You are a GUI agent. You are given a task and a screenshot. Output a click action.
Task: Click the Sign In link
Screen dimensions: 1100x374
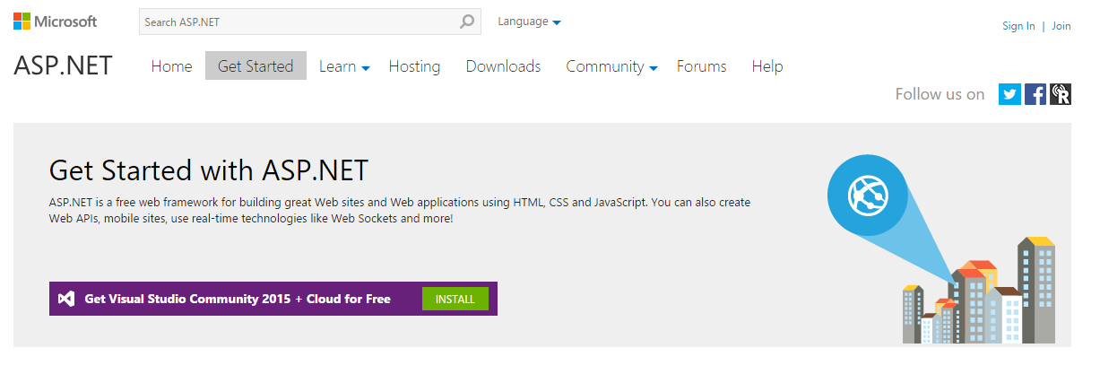(x=1018, y=26)
